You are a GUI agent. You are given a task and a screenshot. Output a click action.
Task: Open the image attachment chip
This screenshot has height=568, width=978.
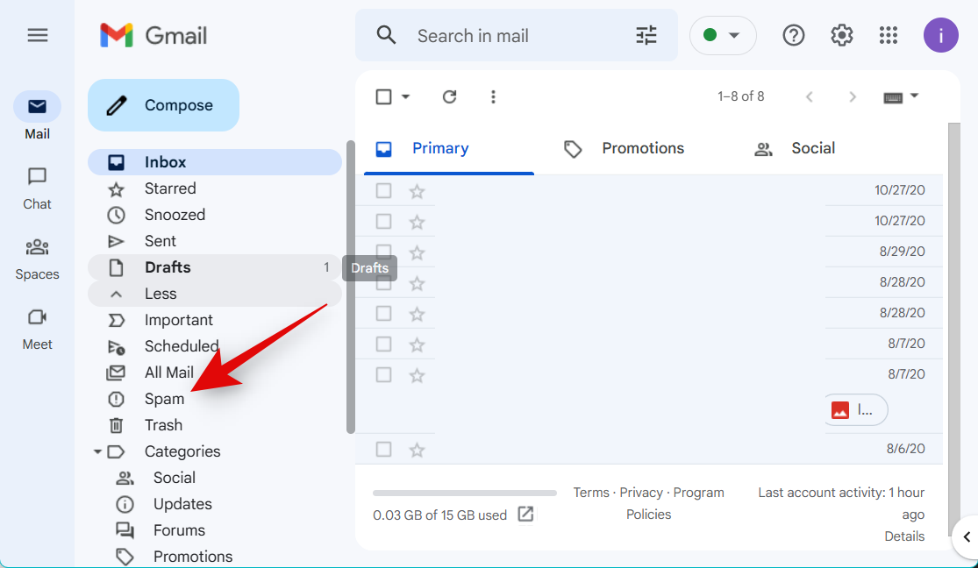[x=854, y=409]
